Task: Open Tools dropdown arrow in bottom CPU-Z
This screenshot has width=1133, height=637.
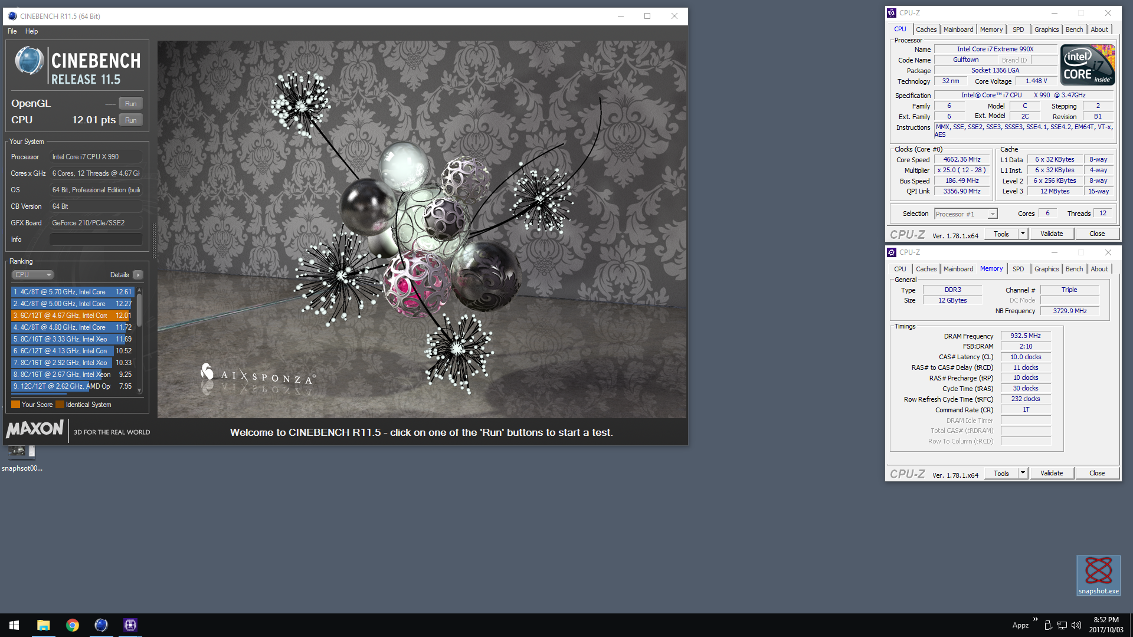Action: [1023, 474]
